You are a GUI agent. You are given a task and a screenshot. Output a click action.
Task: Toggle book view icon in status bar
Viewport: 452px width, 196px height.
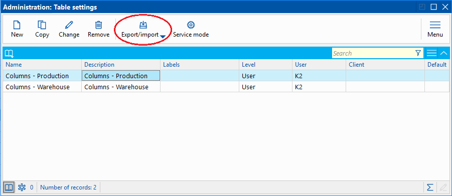pyautogui.click(x=9, y=187)
